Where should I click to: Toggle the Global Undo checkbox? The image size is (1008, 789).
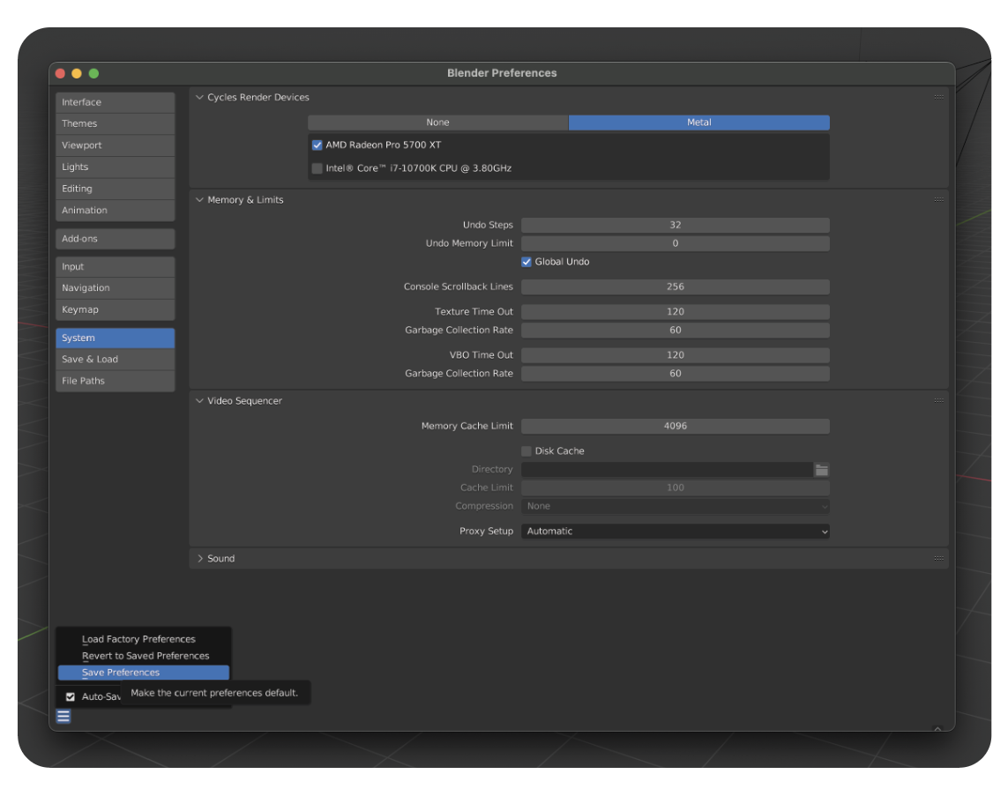(x=526, y=262)
